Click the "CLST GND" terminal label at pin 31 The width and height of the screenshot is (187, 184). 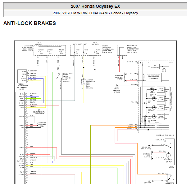(x=20, y=161)
